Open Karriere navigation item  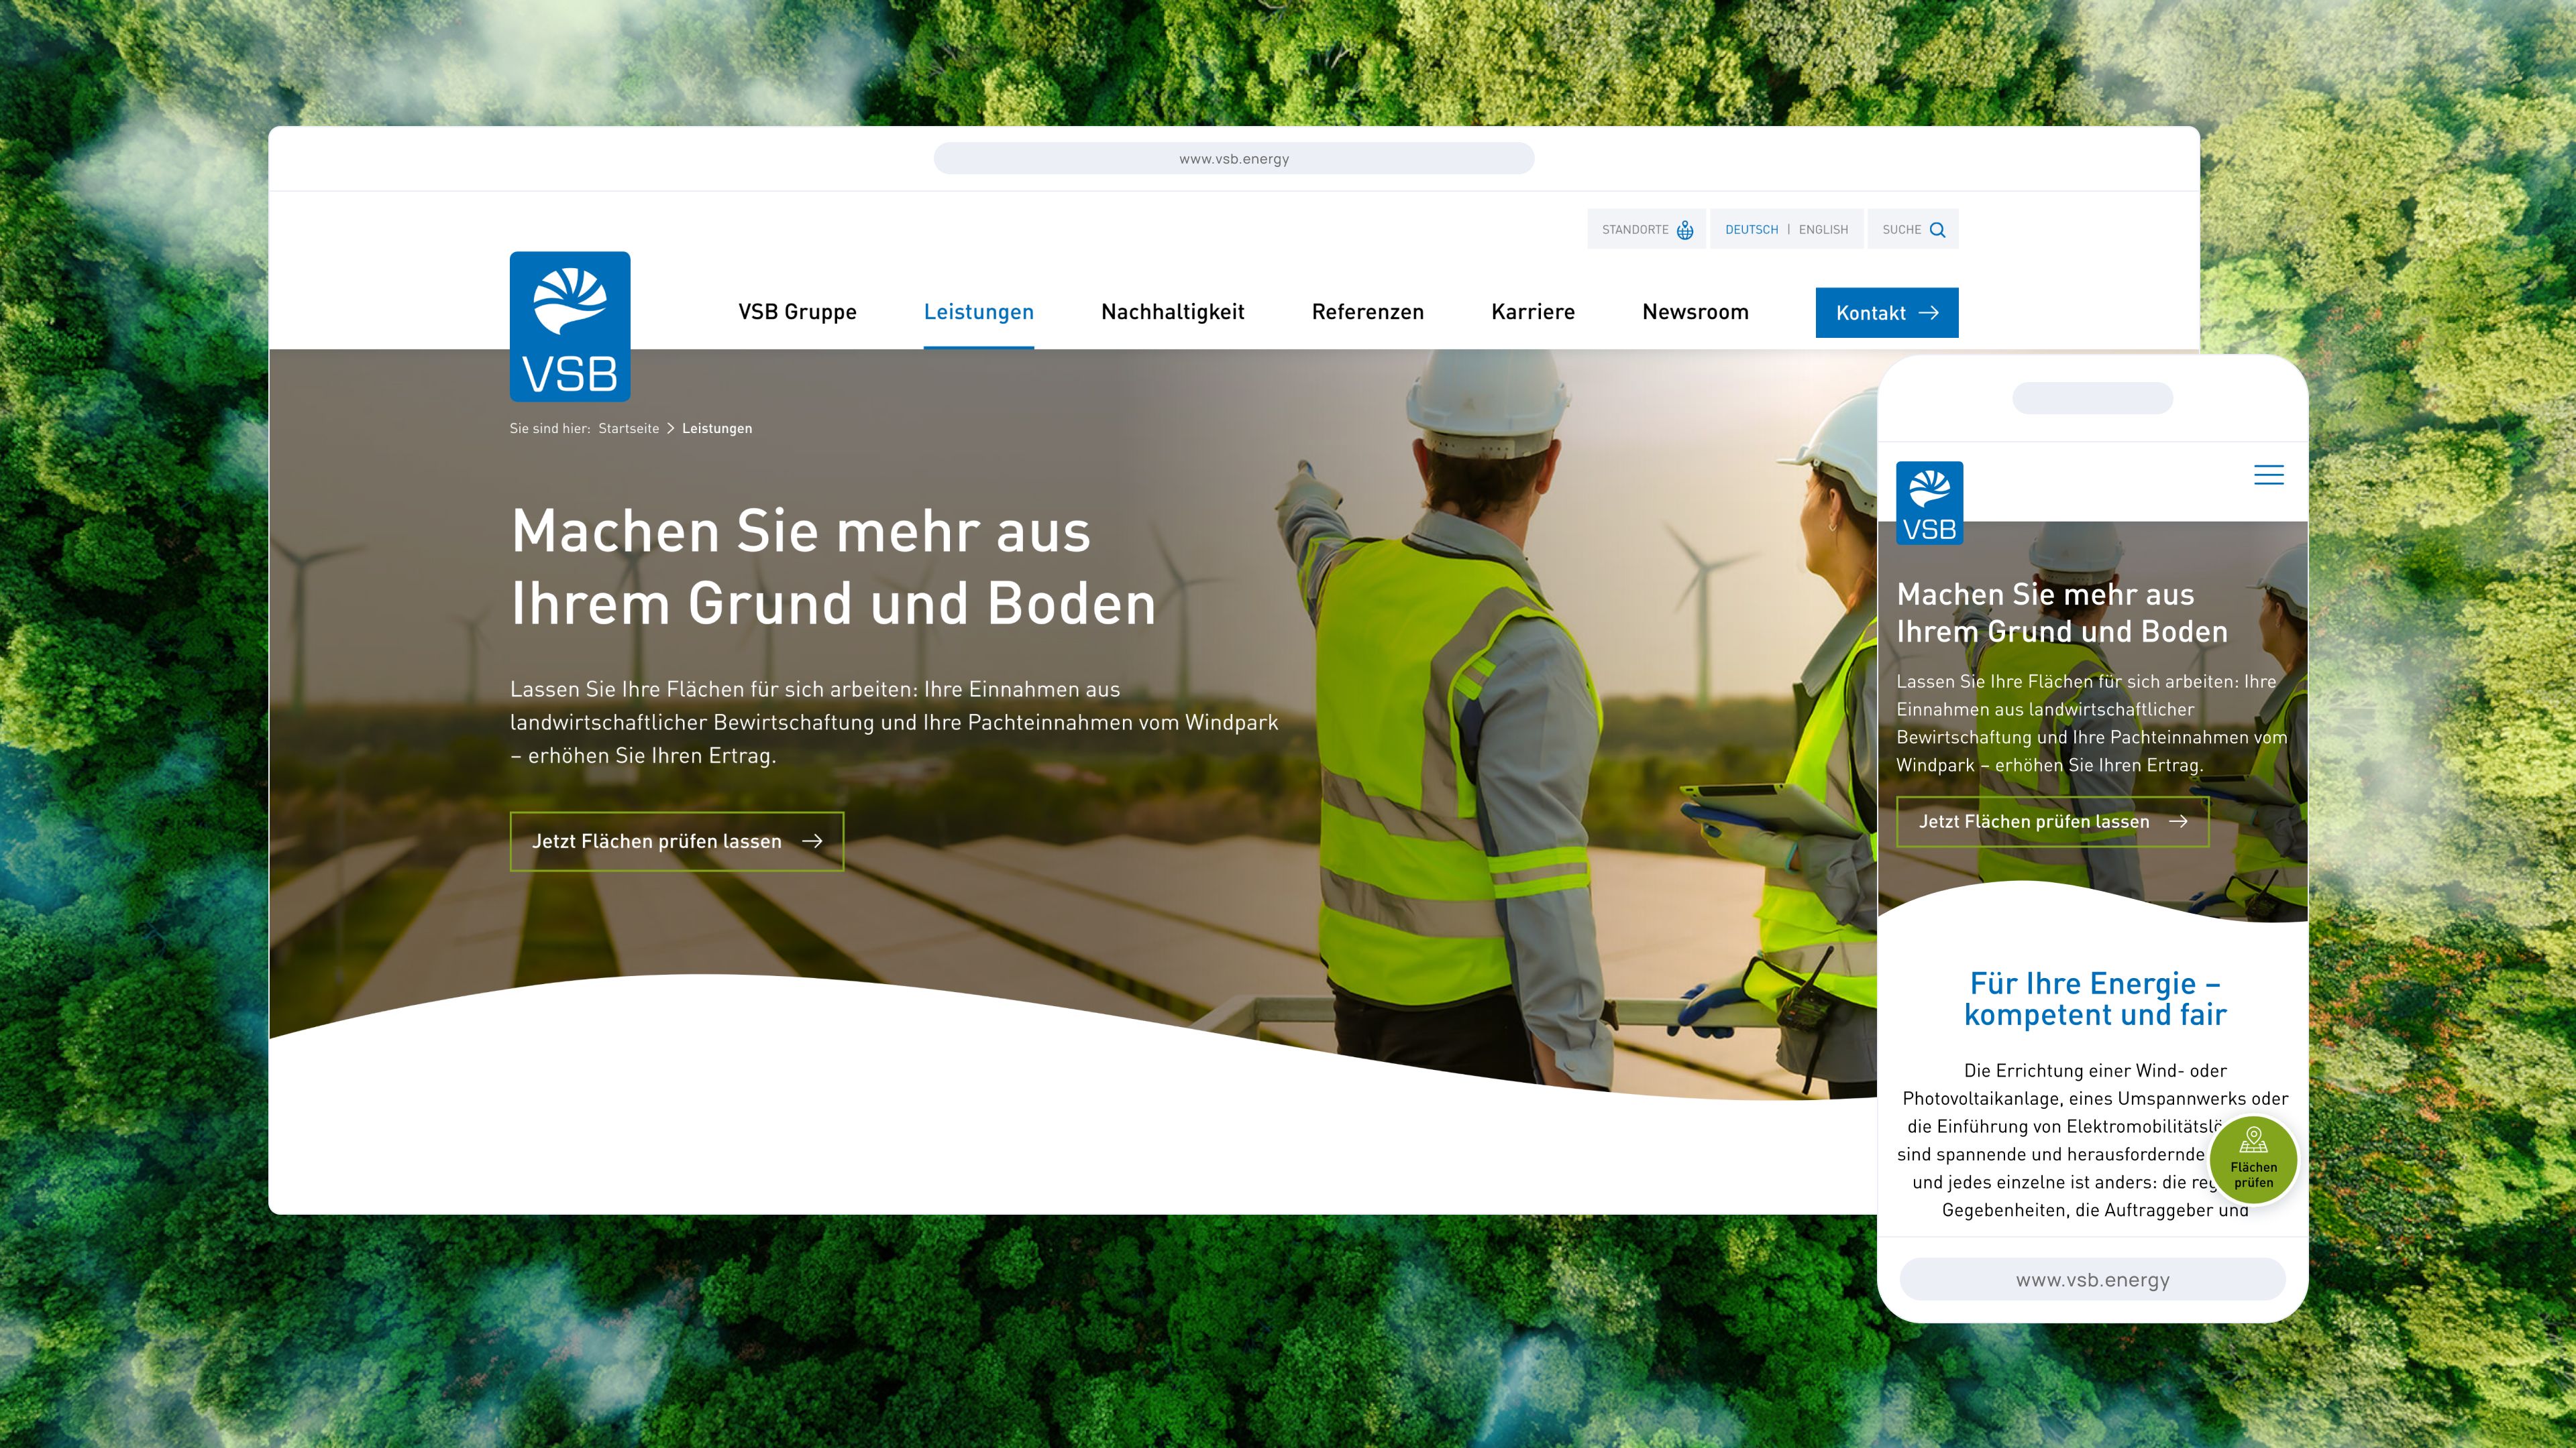point(1532,312)
